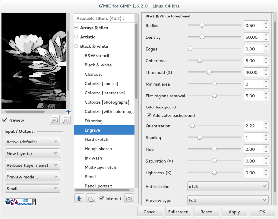The width and height of the screenshot is (278, 219).
Task: Open the Anti-aliasing dropdown
Action: click(228, 187)
